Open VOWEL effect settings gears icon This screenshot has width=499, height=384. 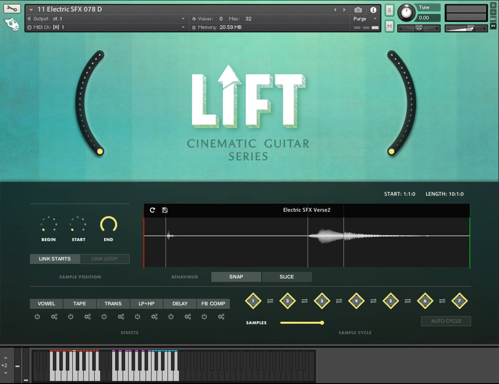[x=54, y=317]
